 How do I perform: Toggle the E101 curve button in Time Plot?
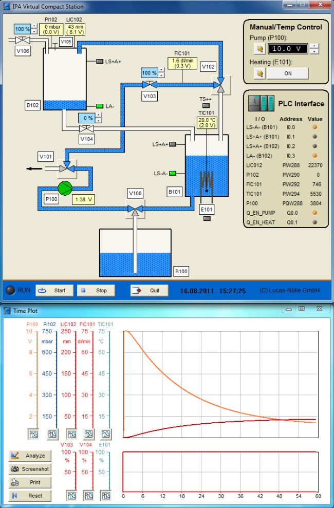coord(106,496)
